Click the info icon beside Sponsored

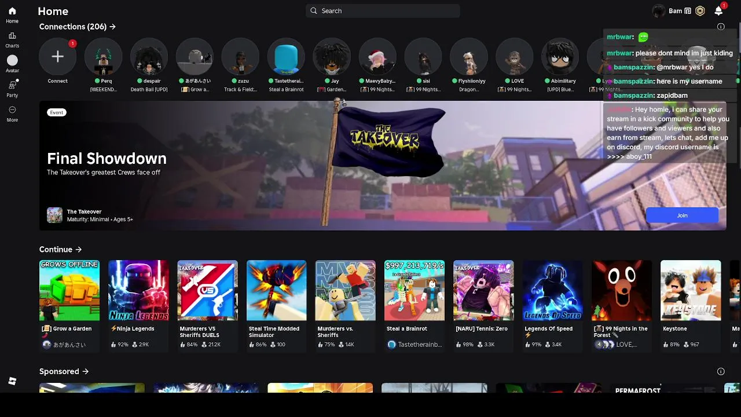click(x=721, y=371)
